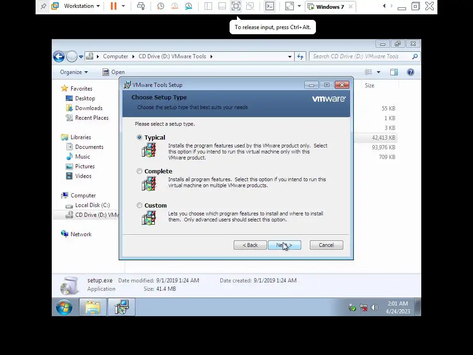
Task: Change Explorer view icon
Action: point(368,72)
